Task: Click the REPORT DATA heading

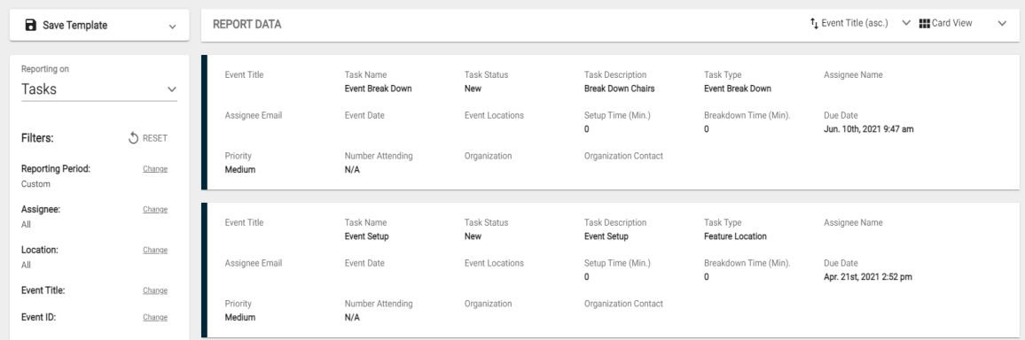Action: tap(247, 25)
